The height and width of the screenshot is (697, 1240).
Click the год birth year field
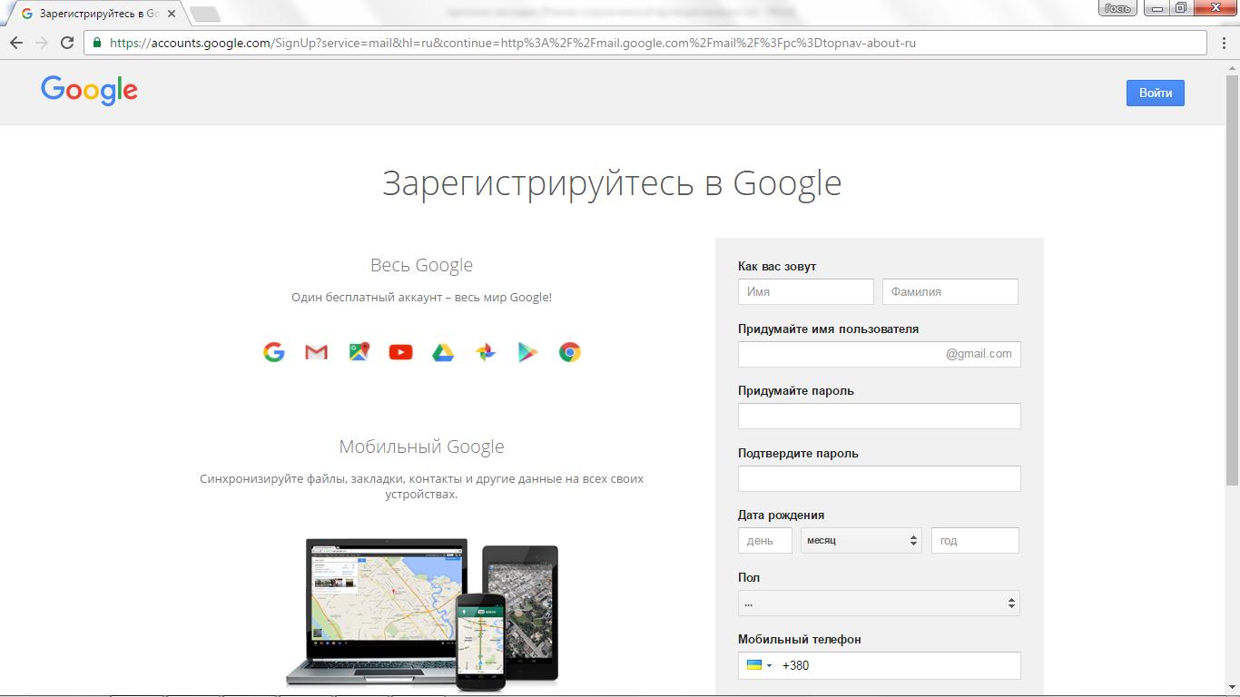[975, 540]
